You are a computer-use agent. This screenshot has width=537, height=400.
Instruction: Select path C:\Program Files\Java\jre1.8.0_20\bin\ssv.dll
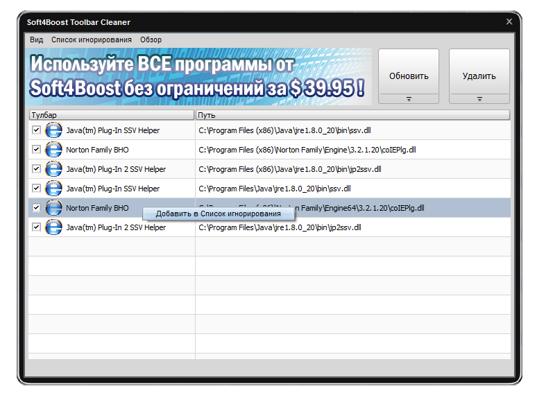[275, 189]
